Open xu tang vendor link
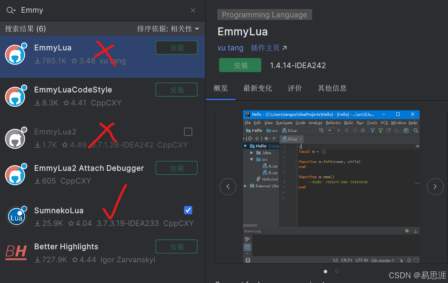This screenshot has height=283, width=448. 230,48
